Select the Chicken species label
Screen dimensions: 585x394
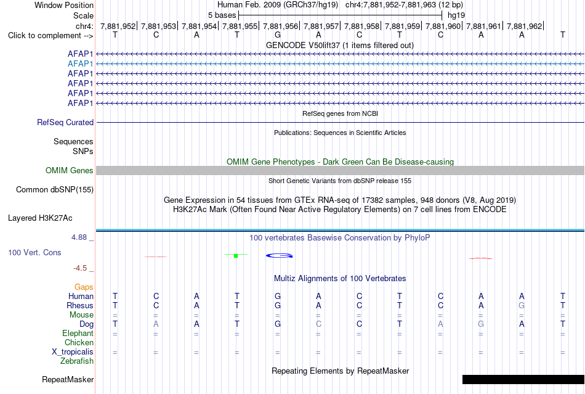[x=79, y=342]
